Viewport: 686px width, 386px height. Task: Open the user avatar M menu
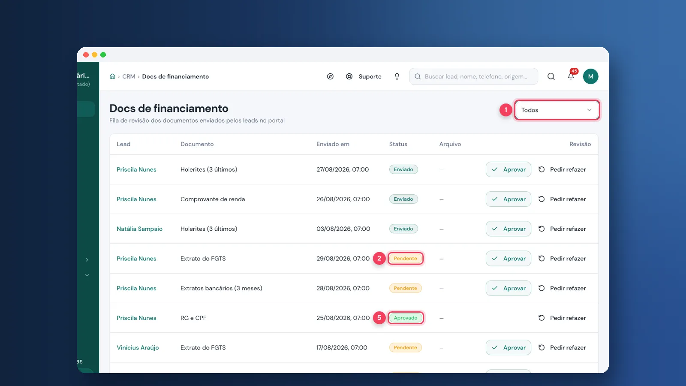tap(590, 76)
